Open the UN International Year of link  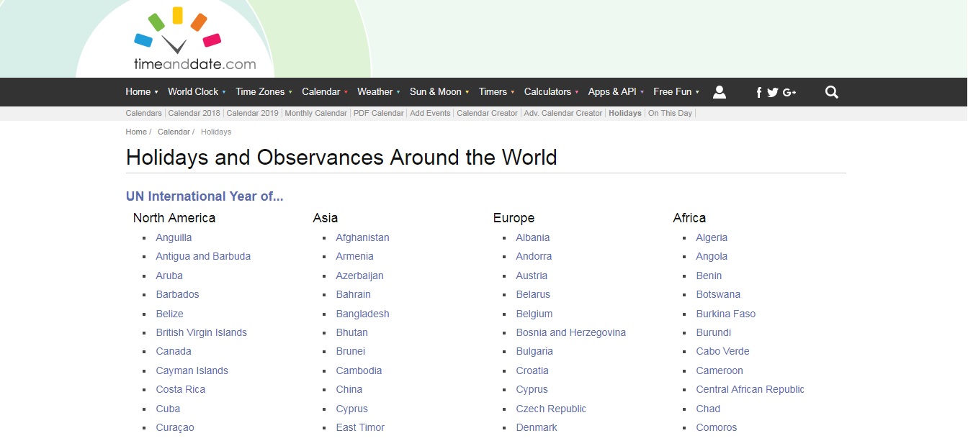[205, 196]
